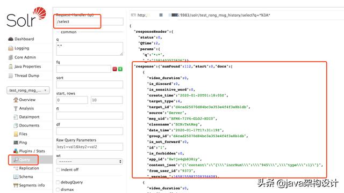Select the Dataimport icon
This screenshot has height=193, width=344.
click(16, 117)
